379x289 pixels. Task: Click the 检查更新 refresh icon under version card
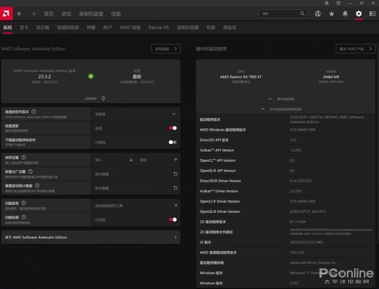[103, 98]
